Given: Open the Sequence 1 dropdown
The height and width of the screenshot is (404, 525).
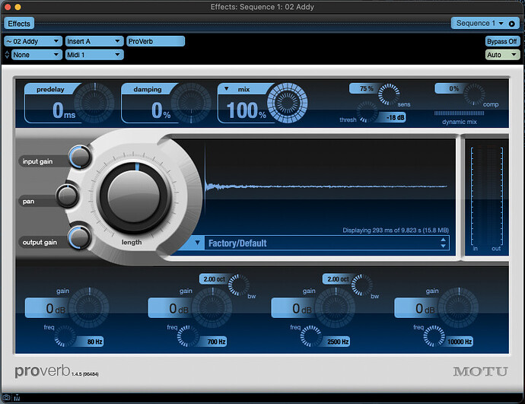Looking at the screenshot, I should point(480,23).
